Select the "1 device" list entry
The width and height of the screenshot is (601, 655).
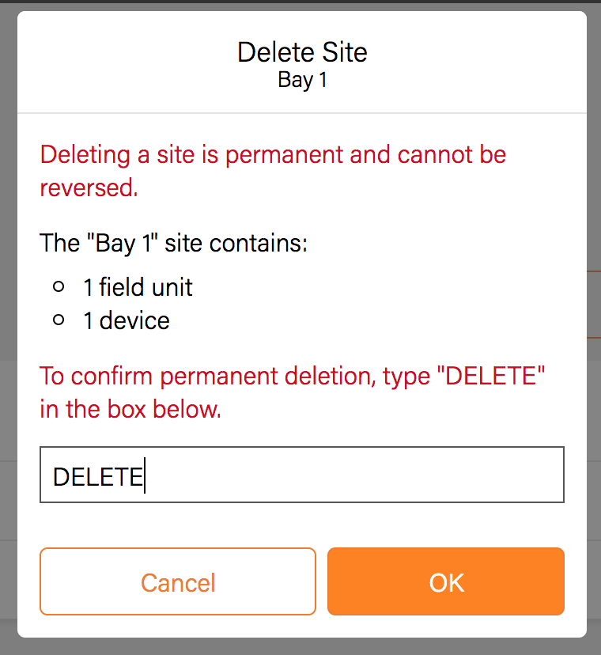[127, 320]
